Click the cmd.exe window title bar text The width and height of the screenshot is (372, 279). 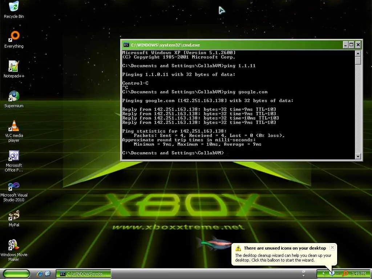165,45
